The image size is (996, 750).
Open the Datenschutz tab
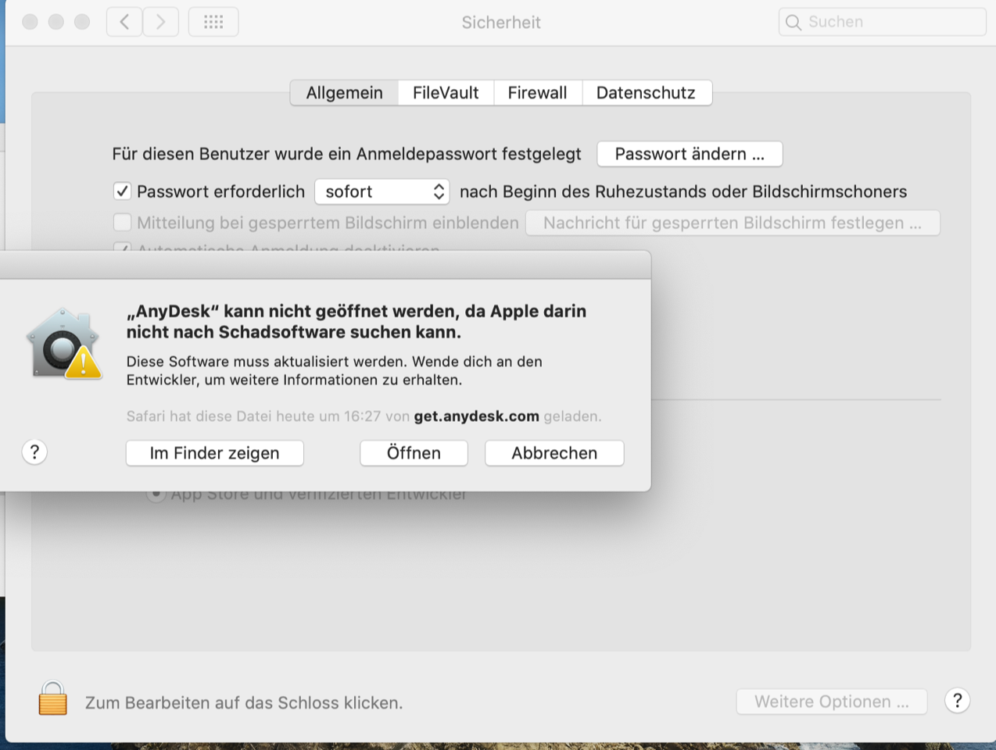click(x=646, y=93)
